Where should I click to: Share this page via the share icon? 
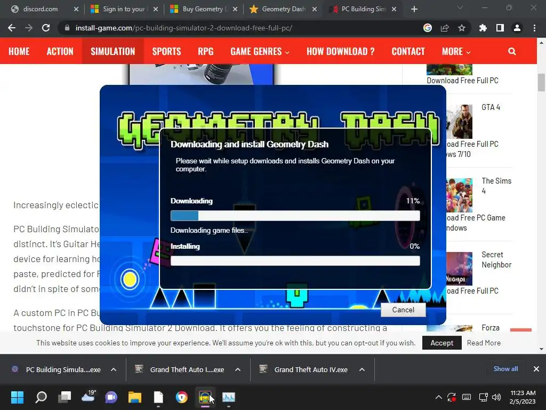(x=445, y=28)
